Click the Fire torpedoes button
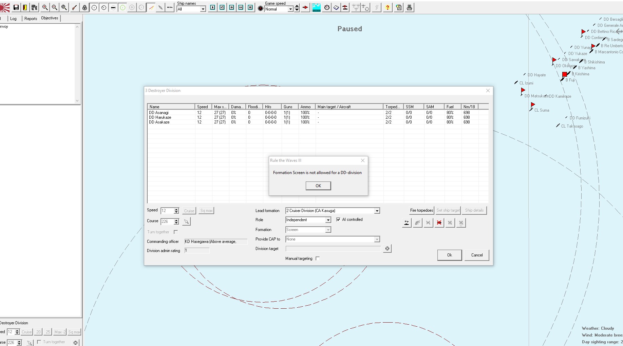The height and width of the screenshot is (346, 623). pos(421,210)
